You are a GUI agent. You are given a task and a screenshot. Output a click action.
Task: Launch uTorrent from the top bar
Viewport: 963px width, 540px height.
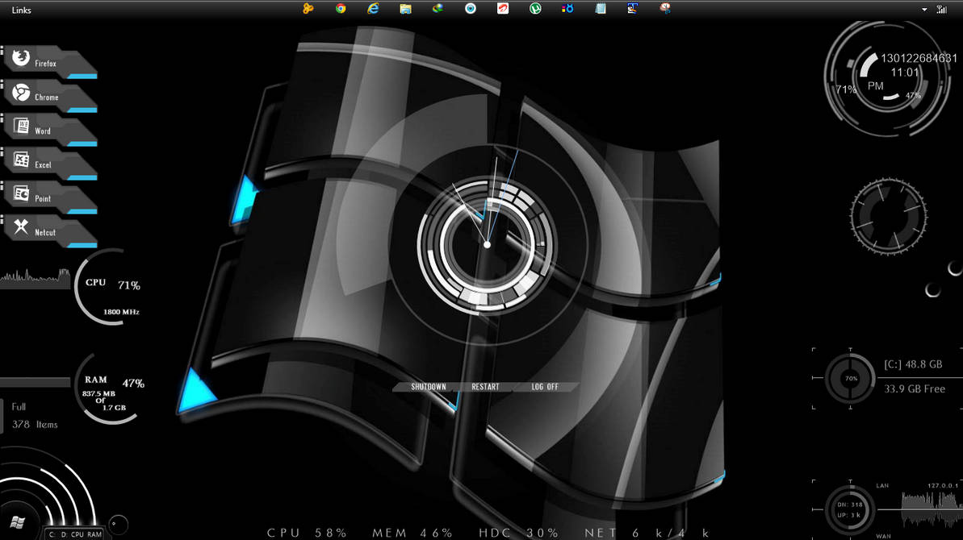pyautogui.click(x=535, y=9)
